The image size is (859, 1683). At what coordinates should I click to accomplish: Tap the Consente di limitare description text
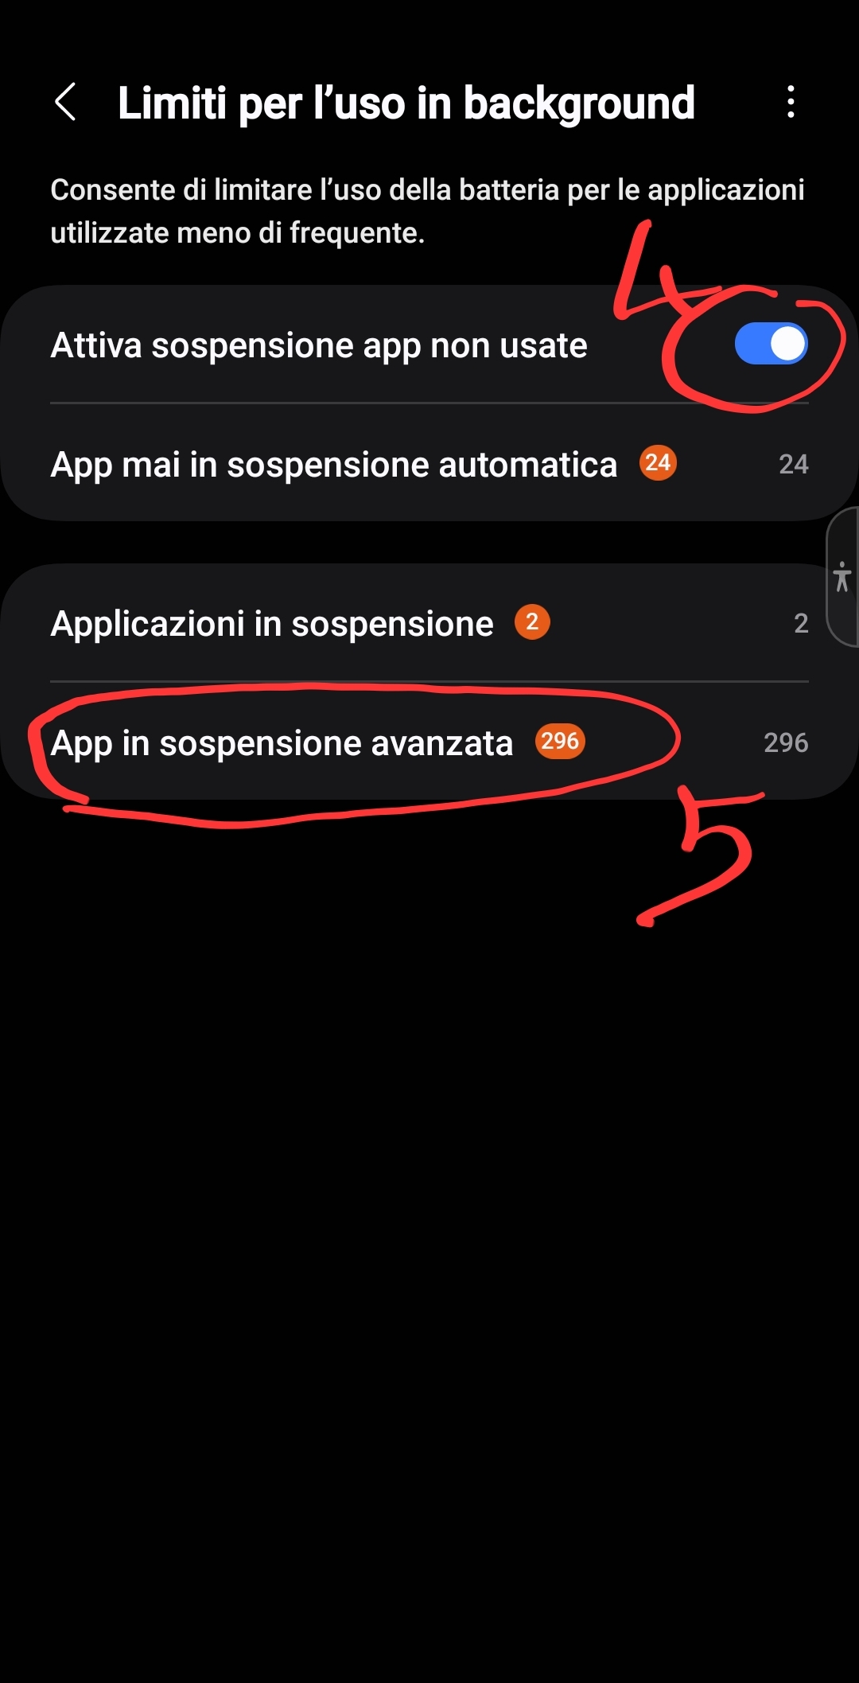(x=427, y=212)
